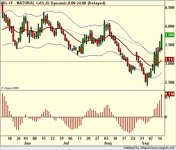Click the lowest candlestick in early September

coord(147,79)
